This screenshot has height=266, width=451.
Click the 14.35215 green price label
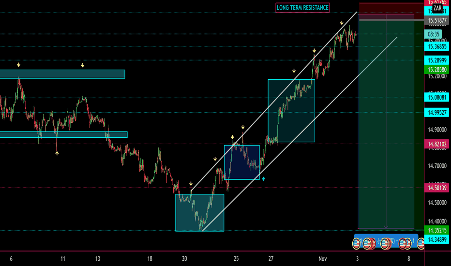(x=436, y=230)
